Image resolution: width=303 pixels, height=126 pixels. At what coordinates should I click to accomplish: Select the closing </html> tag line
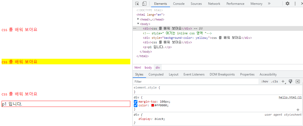pos(142,56)
